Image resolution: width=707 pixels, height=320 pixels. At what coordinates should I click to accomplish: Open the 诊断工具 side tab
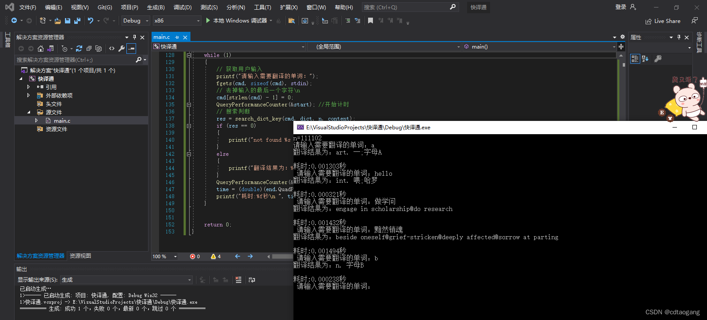click(699, 42)
